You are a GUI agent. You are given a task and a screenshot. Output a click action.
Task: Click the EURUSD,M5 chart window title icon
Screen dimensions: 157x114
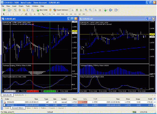[x=3, y=19]
